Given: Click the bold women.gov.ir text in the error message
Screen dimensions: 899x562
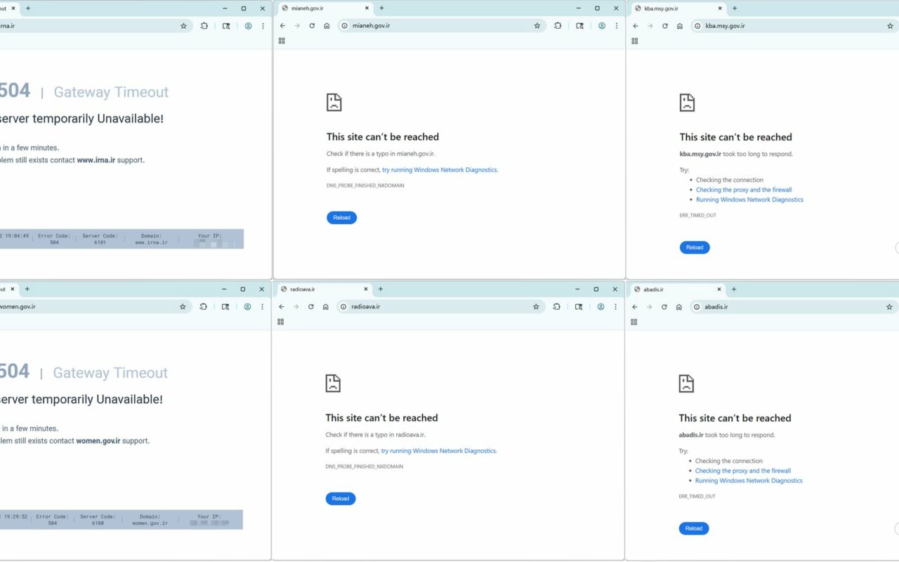Looking at the screenshot, I should tap(98, 441).
